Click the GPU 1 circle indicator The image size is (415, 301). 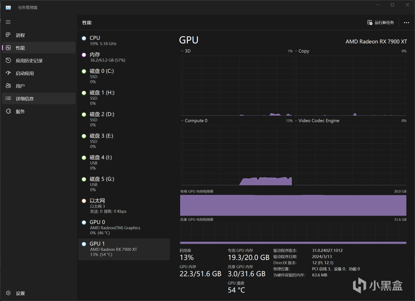click(84, 244)
